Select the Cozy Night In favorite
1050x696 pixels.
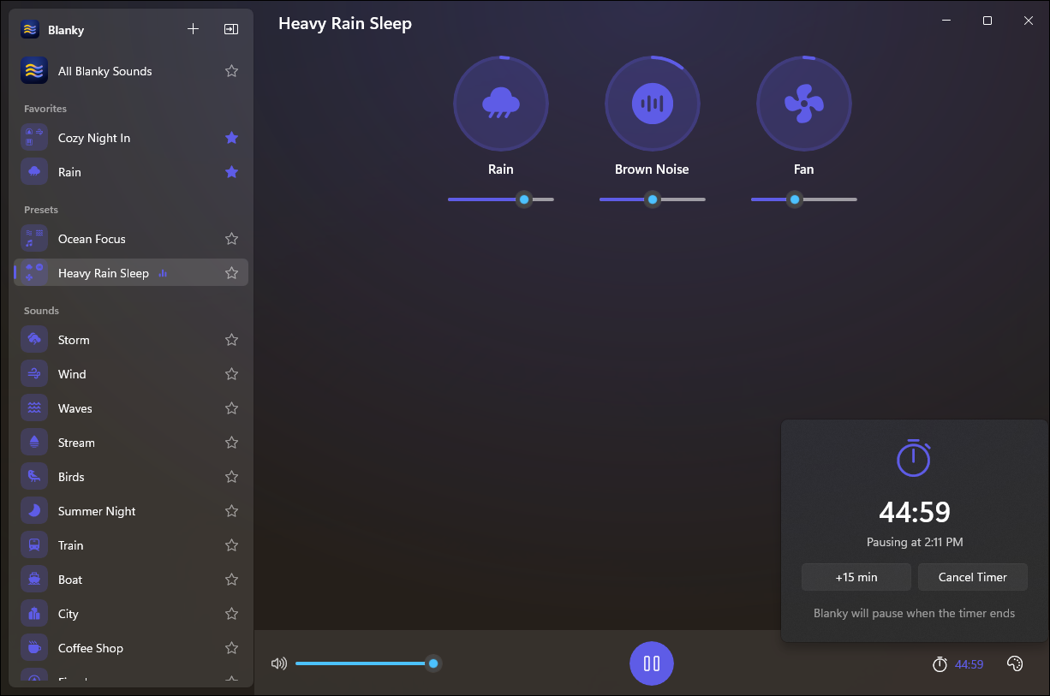pyautogui.click(x=131, y=138)
